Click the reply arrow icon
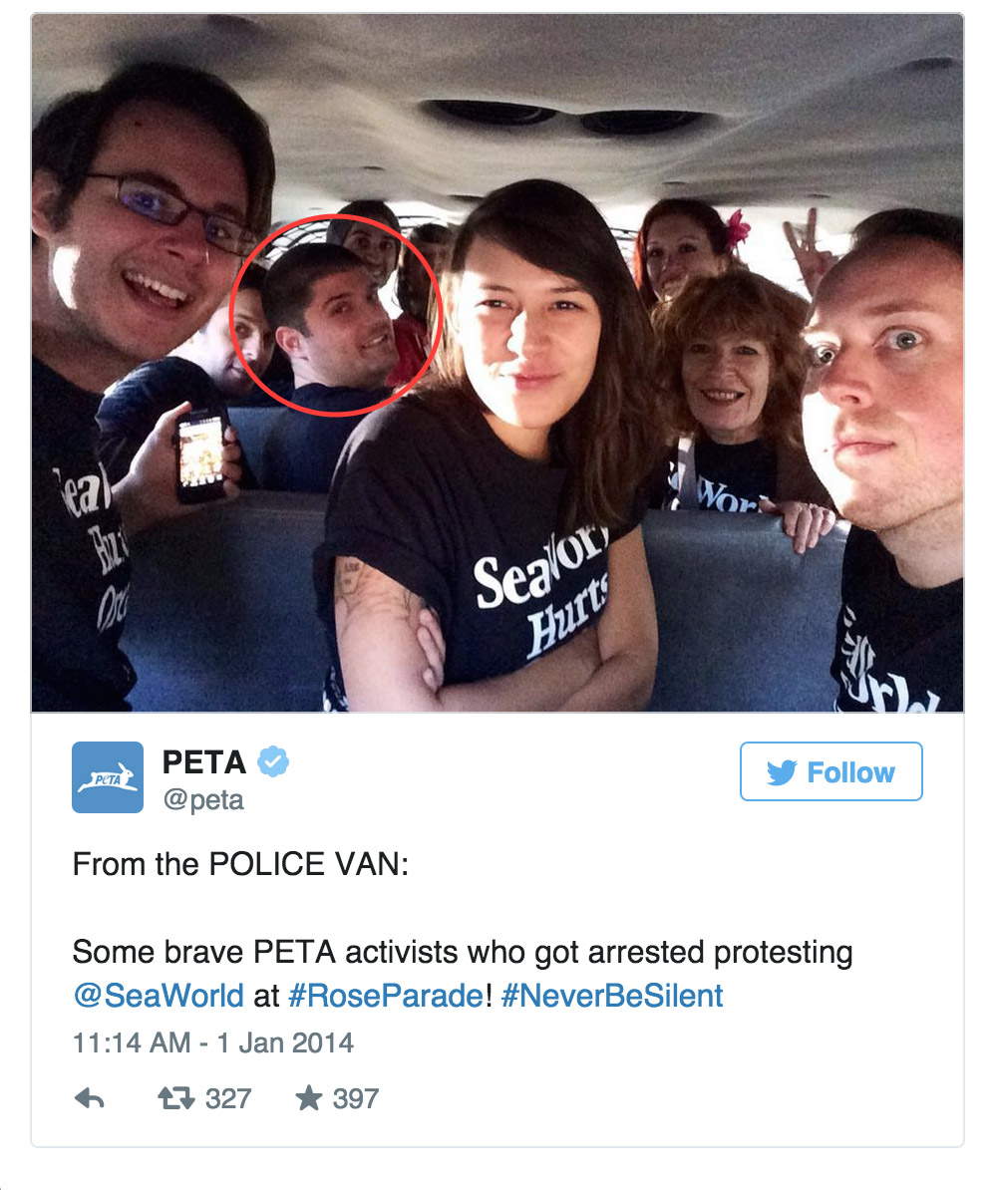The image size is (995, 1190). point(90,1098)
